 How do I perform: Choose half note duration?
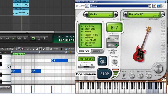click(x=30, y=49)
